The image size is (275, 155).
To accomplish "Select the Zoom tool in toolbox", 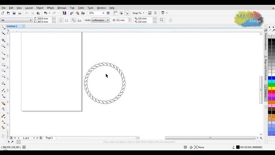I will click(x=3, y=46).
